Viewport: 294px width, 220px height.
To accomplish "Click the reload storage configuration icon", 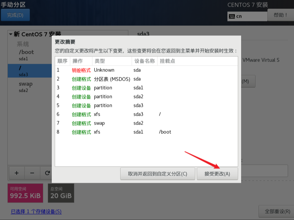I will click(47, 173).
